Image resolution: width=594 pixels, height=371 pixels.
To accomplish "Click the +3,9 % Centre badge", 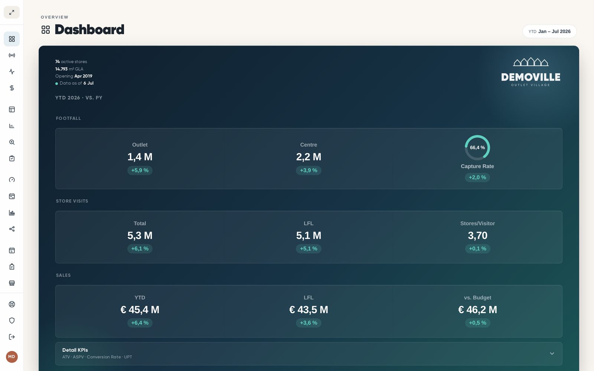I will [309, 170].
